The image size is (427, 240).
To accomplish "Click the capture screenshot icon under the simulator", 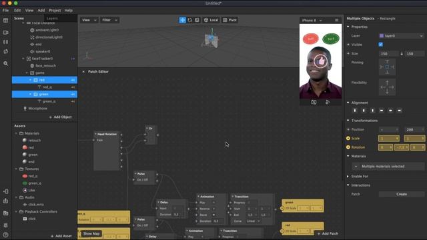I will [314, 102].
